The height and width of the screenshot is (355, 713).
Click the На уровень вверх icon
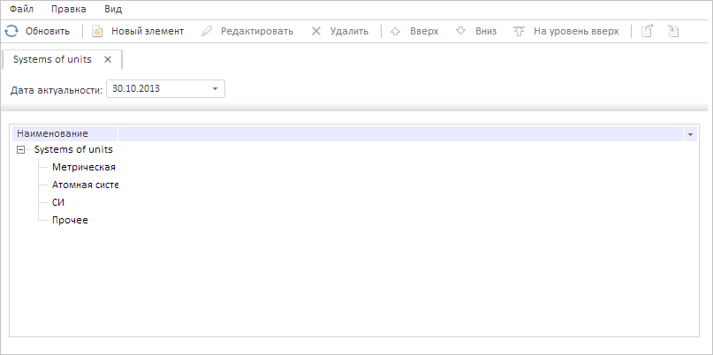click(x=519, y=31)
